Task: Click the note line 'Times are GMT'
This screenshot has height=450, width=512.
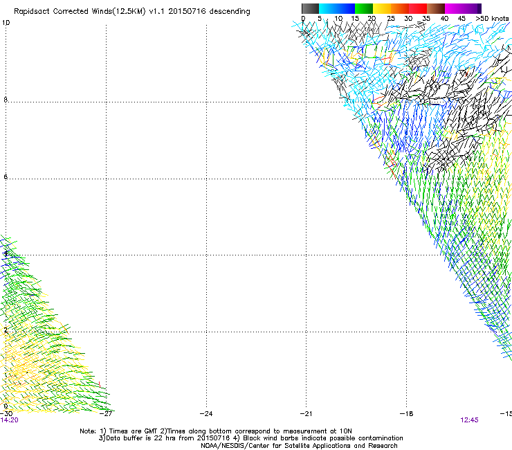Action: tap(215, 431)
